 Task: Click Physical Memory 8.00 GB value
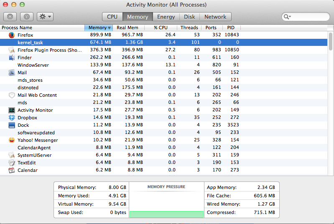click(x=117, y=187)
